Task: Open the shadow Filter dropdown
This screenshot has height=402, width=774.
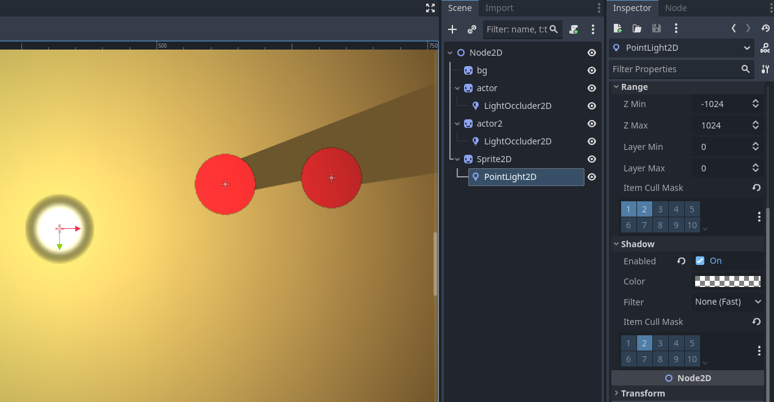Action: click(727, 301)
